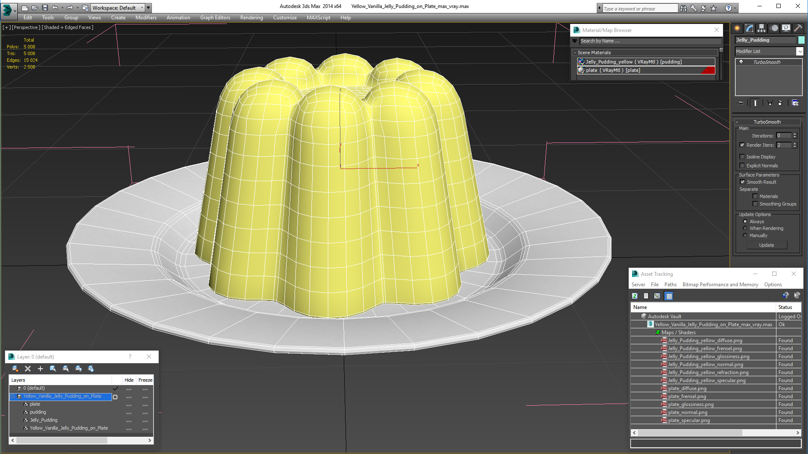Open the Utilities hammer panel tab
This screenshot has height=454, width=808.
coord(798,28)
